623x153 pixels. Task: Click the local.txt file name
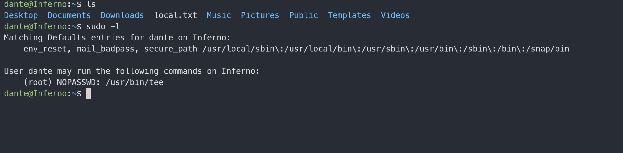(176, 15)
